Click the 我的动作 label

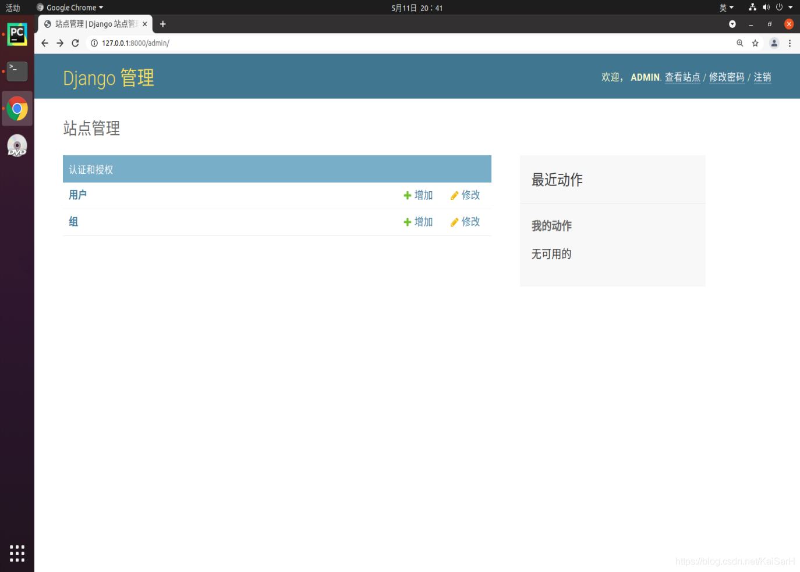(551, 226)
